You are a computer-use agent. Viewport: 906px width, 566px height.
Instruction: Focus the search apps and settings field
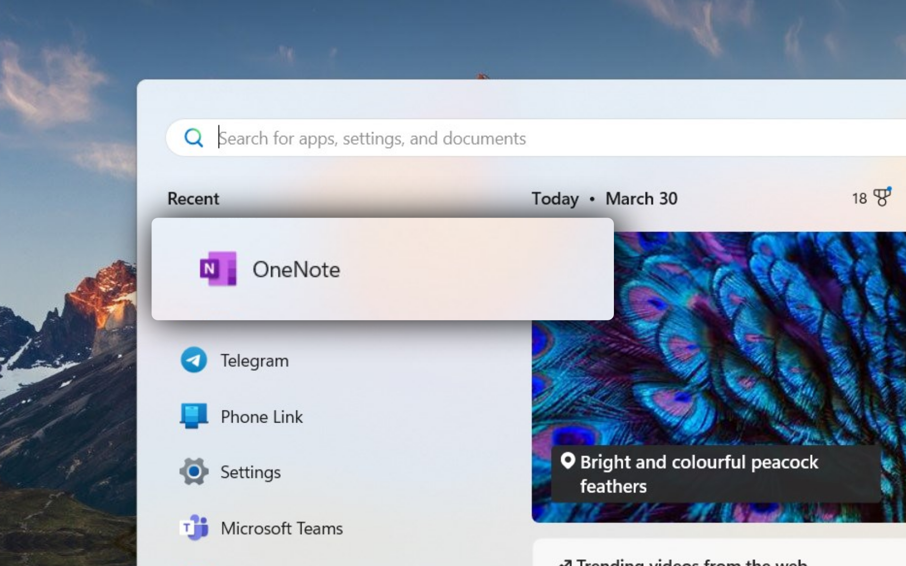tap(536, 138)
